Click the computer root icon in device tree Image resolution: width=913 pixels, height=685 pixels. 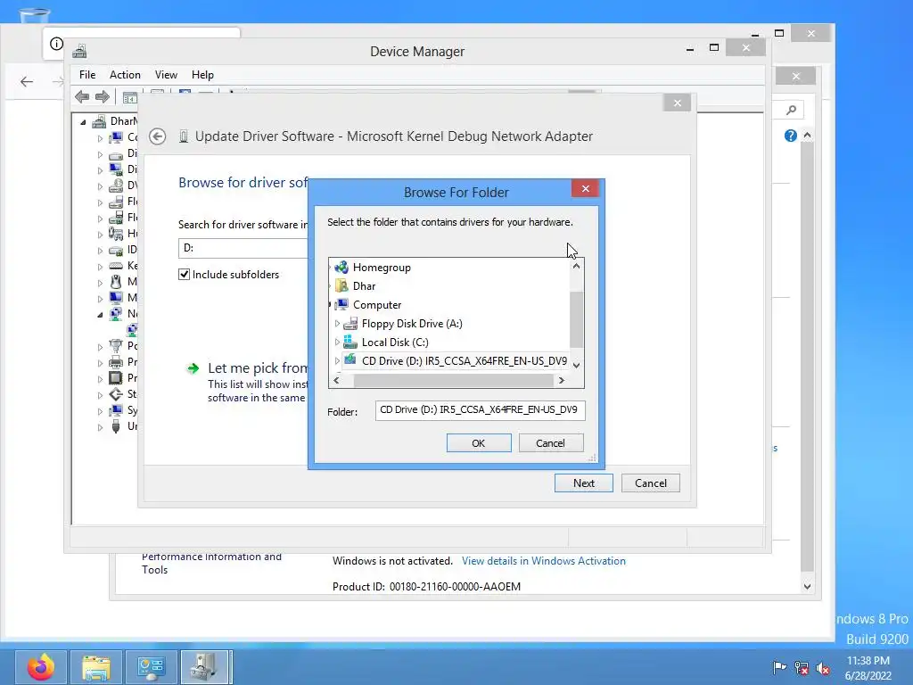[x=100, y=121]
